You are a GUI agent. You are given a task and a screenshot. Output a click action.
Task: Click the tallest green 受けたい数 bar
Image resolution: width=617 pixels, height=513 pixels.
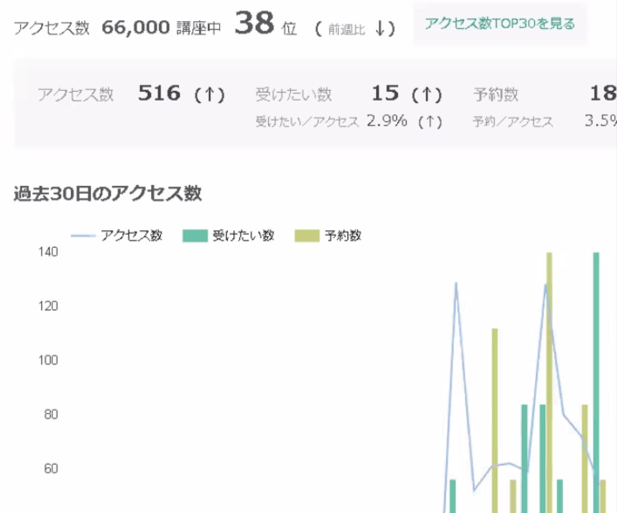coord(596,382)
